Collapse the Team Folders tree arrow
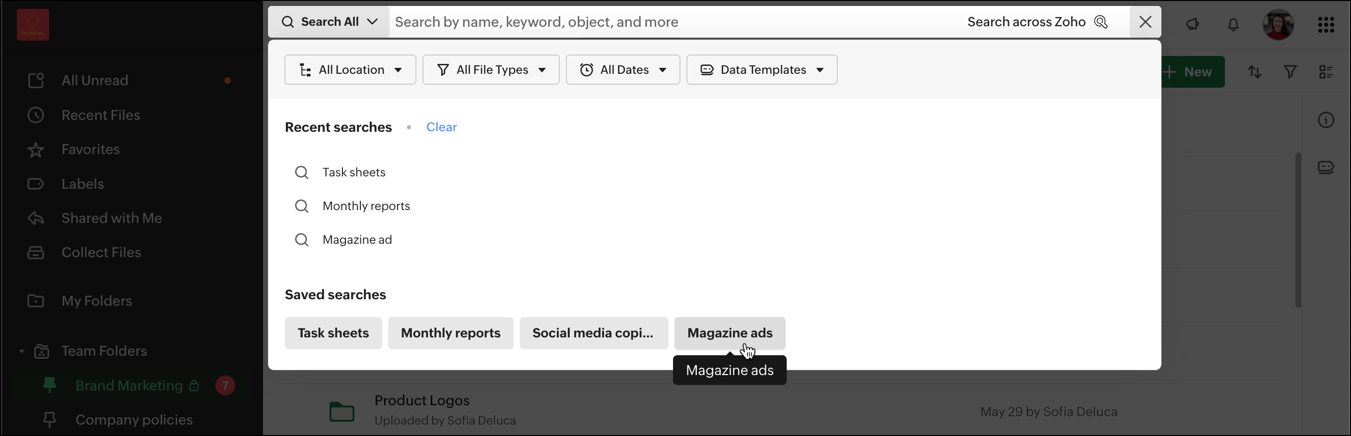Screen dimensions: 1351x436 pyautogui.click(x=21, y=351)
